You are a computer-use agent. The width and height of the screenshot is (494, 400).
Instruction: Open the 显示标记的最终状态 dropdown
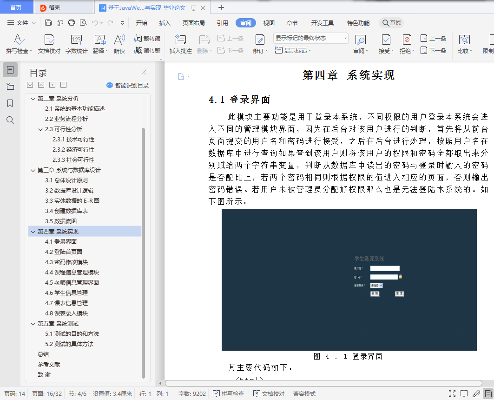[x=310, y=38]
